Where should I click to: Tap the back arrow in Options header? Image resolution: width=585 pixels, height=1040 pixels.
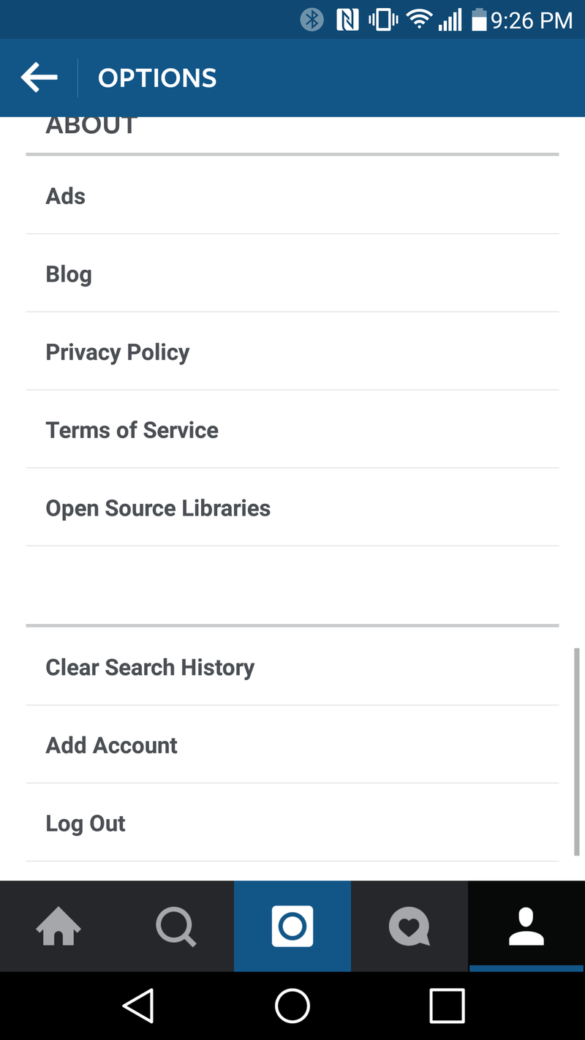coord(39,78)
